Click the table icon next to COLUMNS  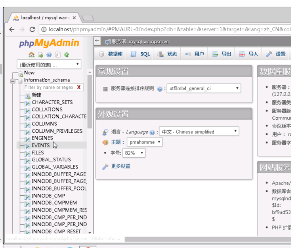point(27,125)
